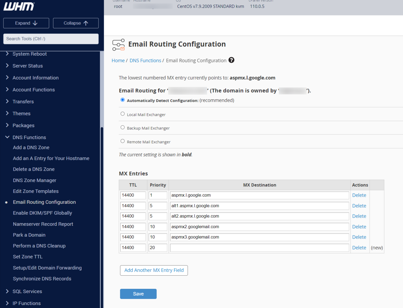This screenshot has height=308, width=403.
Task: Select Local Mail Exchanger
Action: 122,113
